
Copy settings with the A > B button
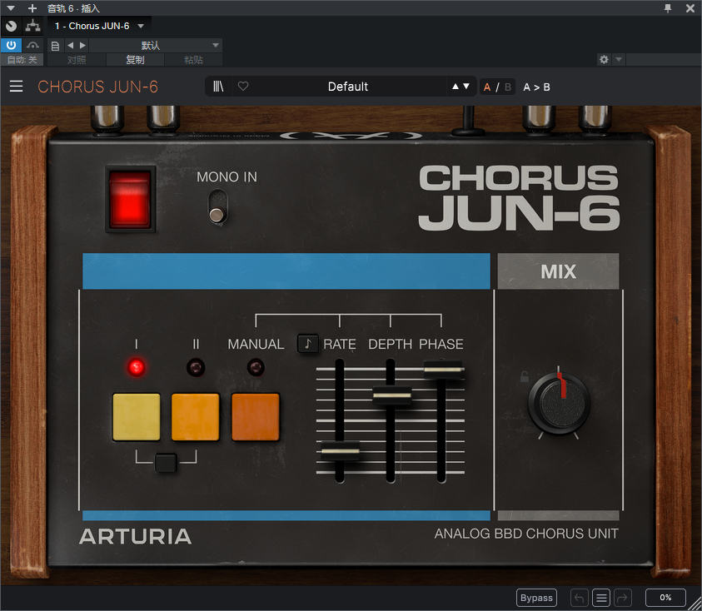(x=536, y=87)
